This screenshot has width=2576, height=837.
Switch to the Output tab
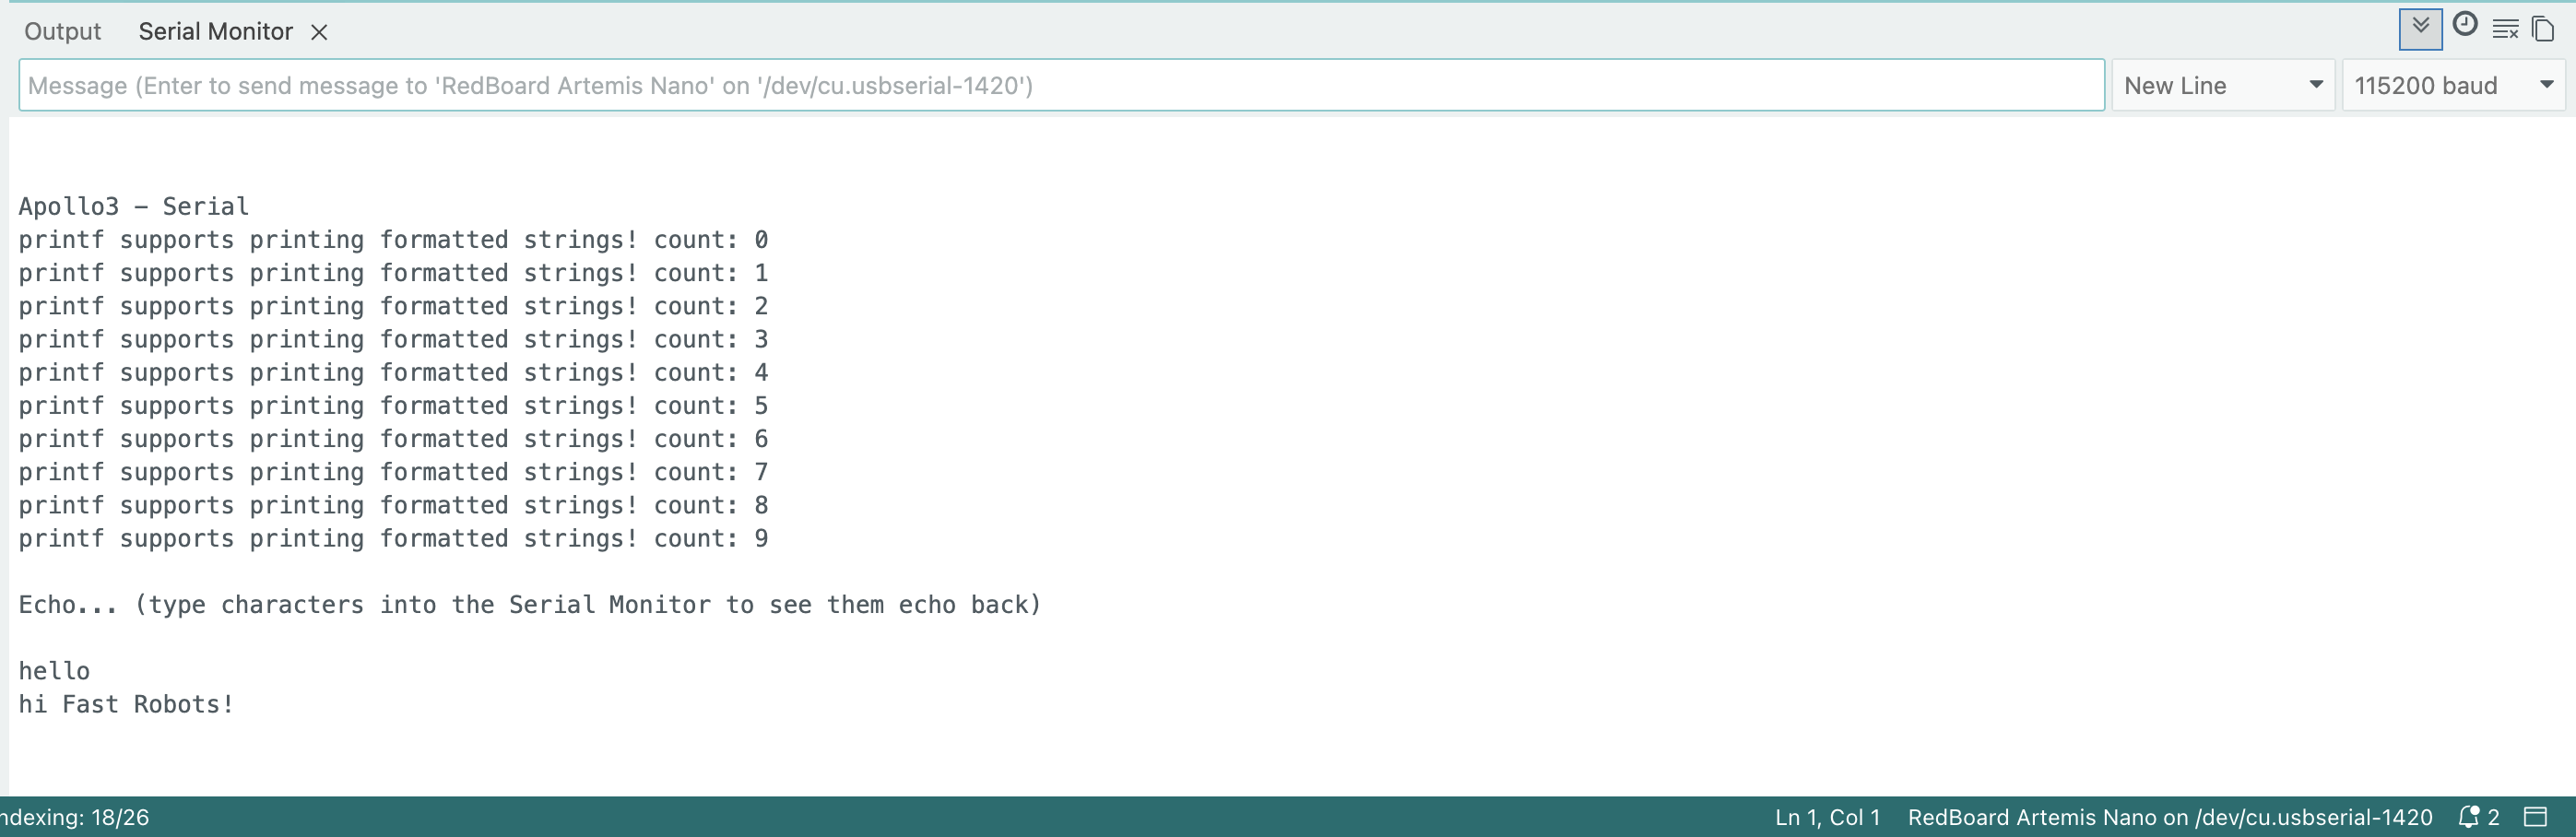(x=62, y=32)
